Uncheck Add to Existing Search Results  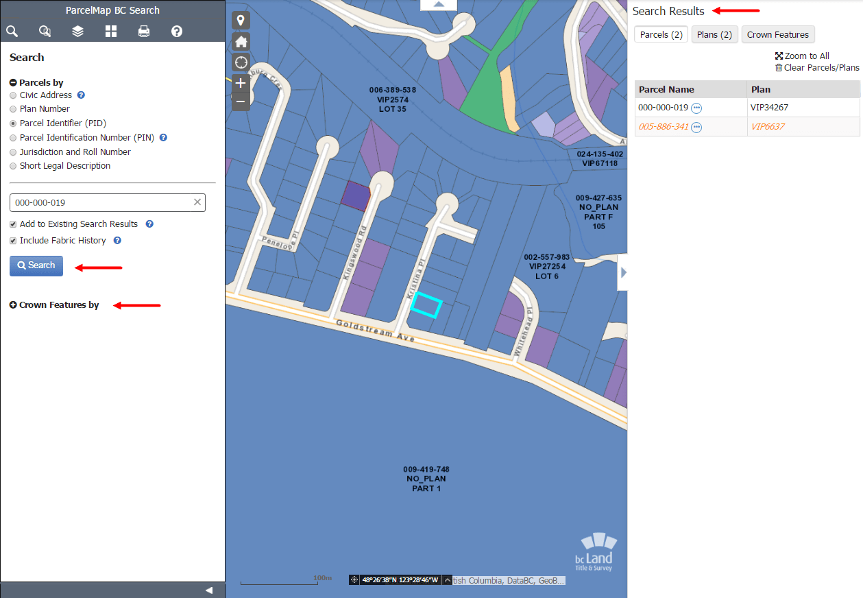(12, 224)
